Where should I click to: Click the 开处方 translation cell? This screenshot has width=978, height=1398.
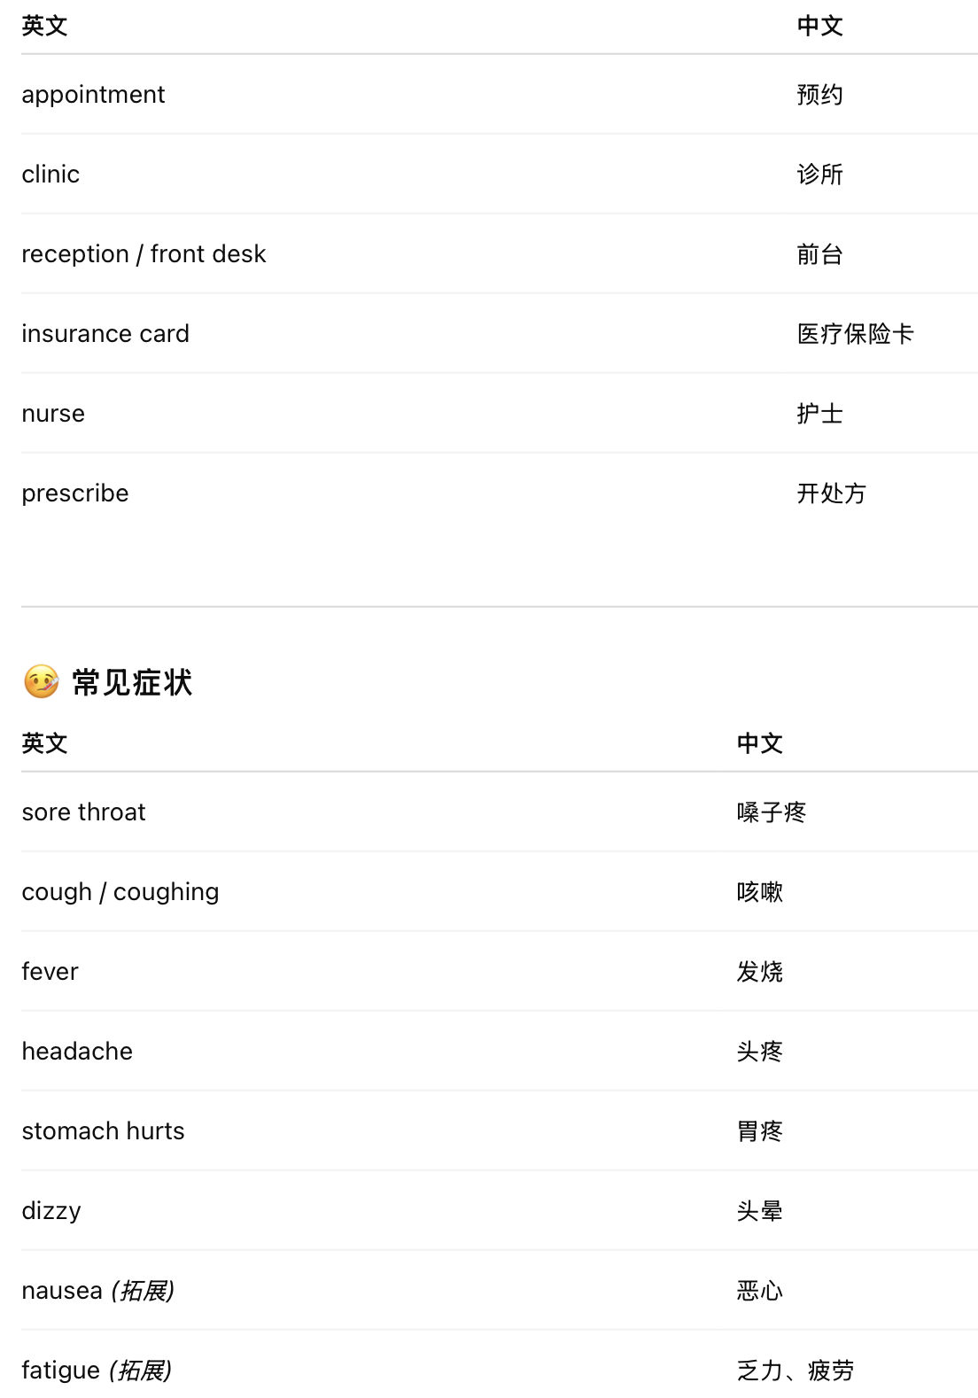tap(831, 493)
